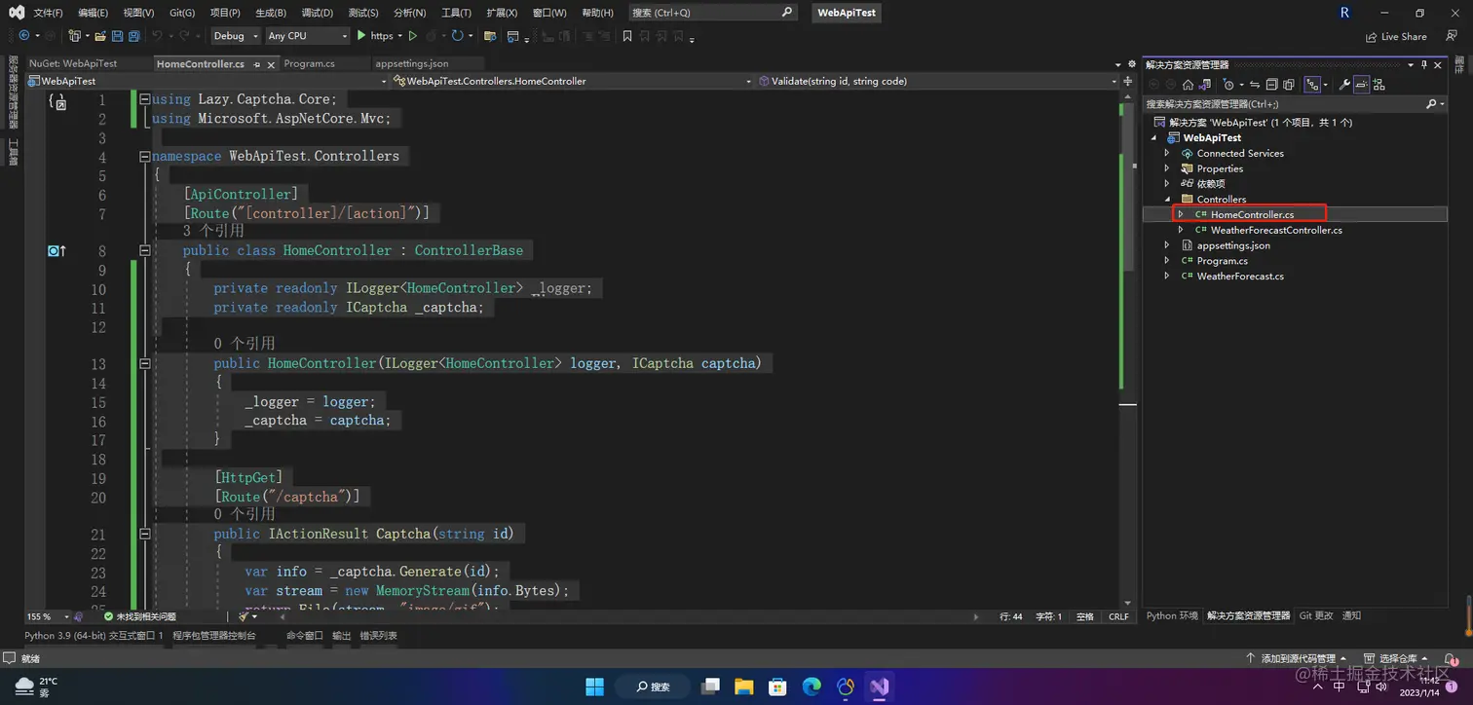1473x705 pixels.
Task: Open the 文件(F) menu
Action: 48,13
